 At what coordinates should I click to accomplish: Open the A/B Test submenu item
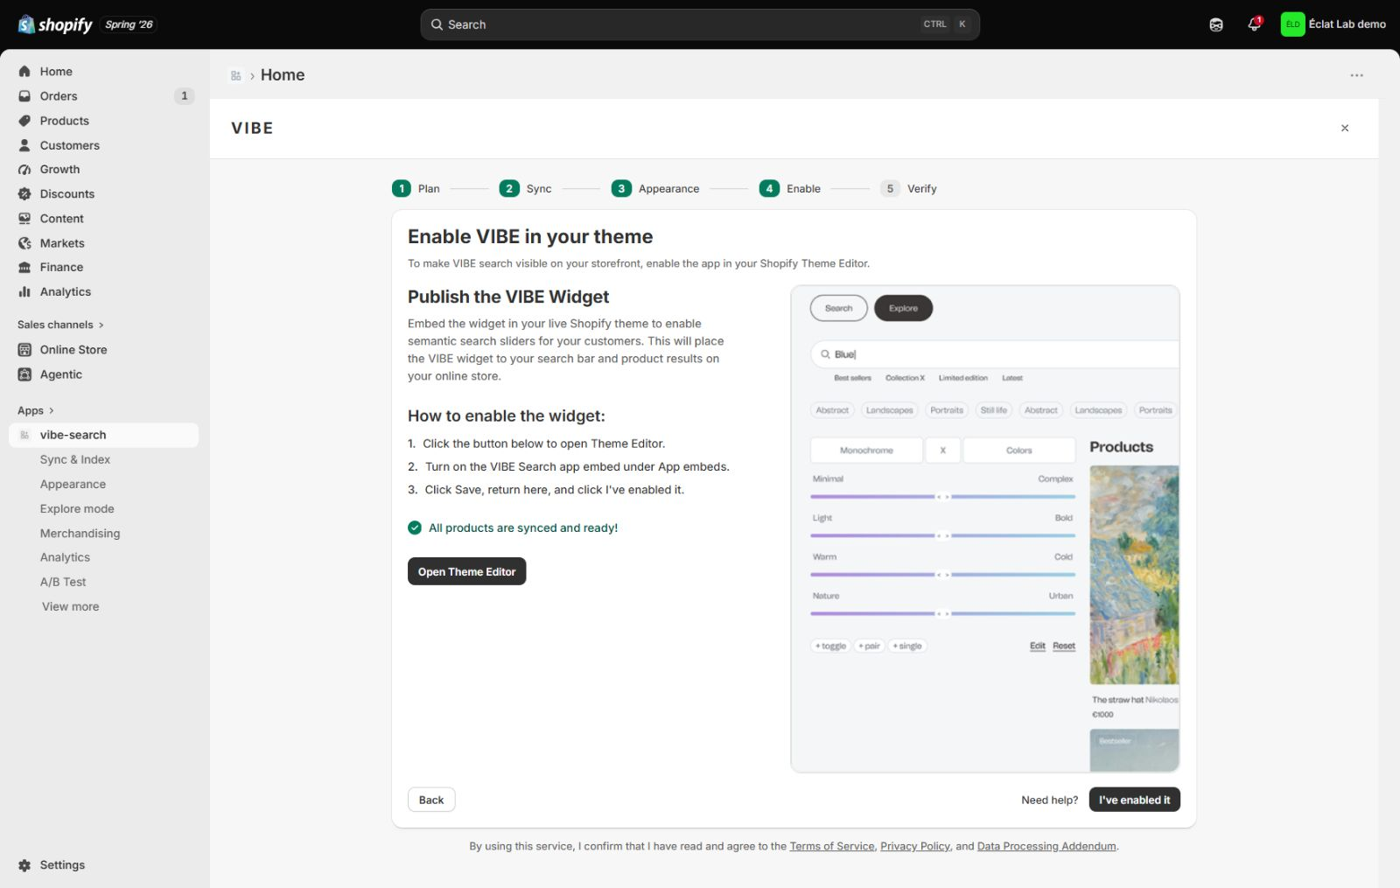click(63, 582)
